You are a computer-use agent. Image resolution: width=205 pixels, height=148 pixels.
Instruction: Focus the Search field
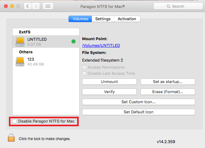coord(178,6)
